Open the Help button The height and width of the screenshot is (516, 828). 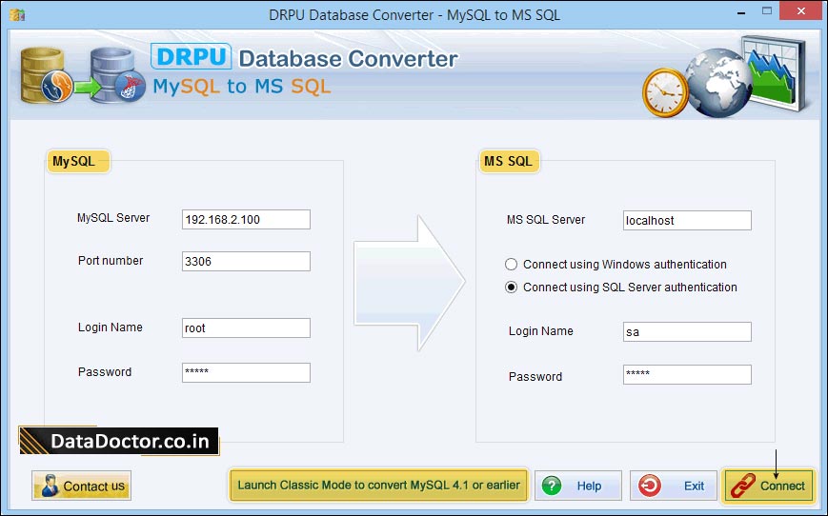tap(577, 486)
